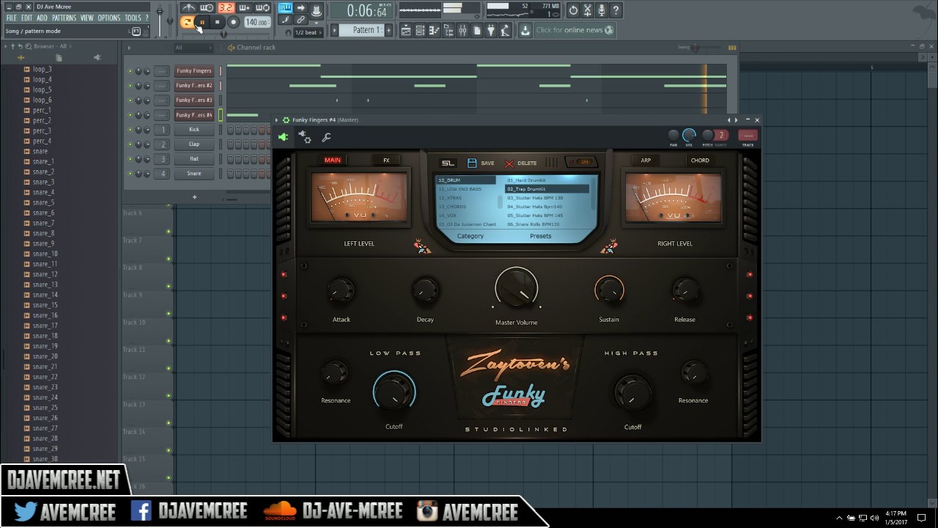The width and height of the screenshot is (938, 528).
Task: Open the Mixer from the toolbar
Action: (462, 29)
